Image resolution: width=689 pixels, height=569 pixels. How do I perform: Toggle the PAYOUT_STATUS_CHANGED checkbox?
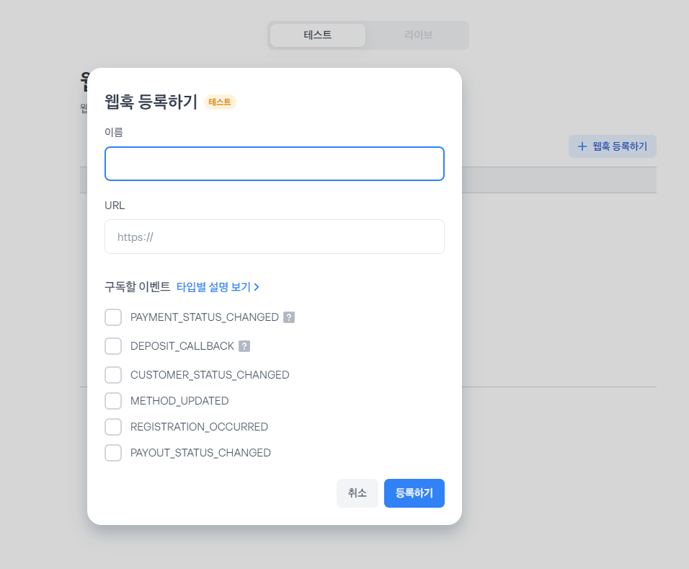pyautogui.click(x=113, y=453)
